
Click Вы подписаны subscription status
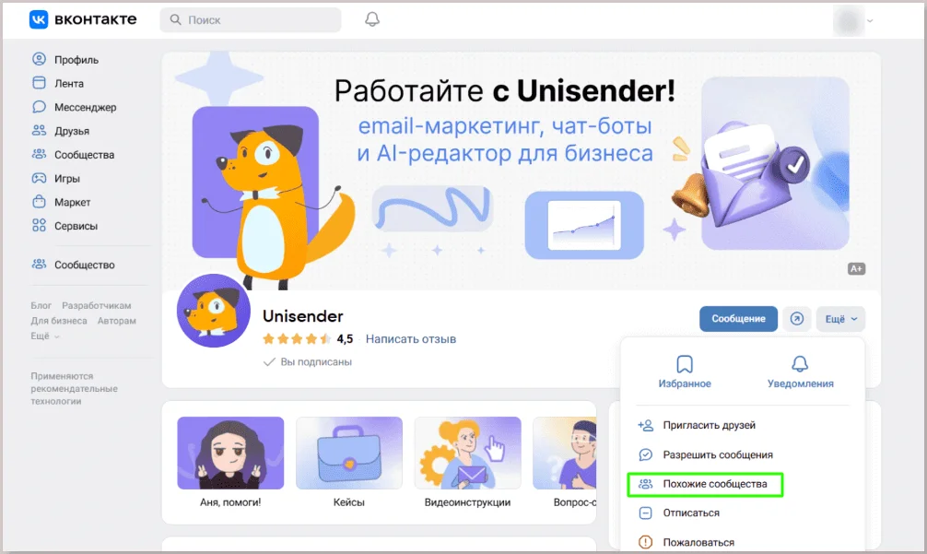point(308,362)
